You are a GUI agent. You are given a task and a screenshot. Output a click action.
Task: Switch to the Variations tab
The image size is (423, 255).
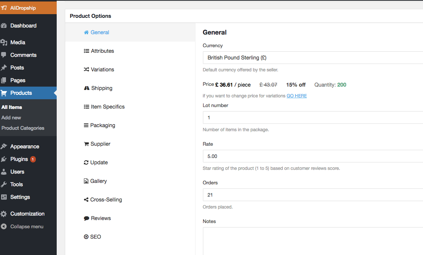[130, 69]
